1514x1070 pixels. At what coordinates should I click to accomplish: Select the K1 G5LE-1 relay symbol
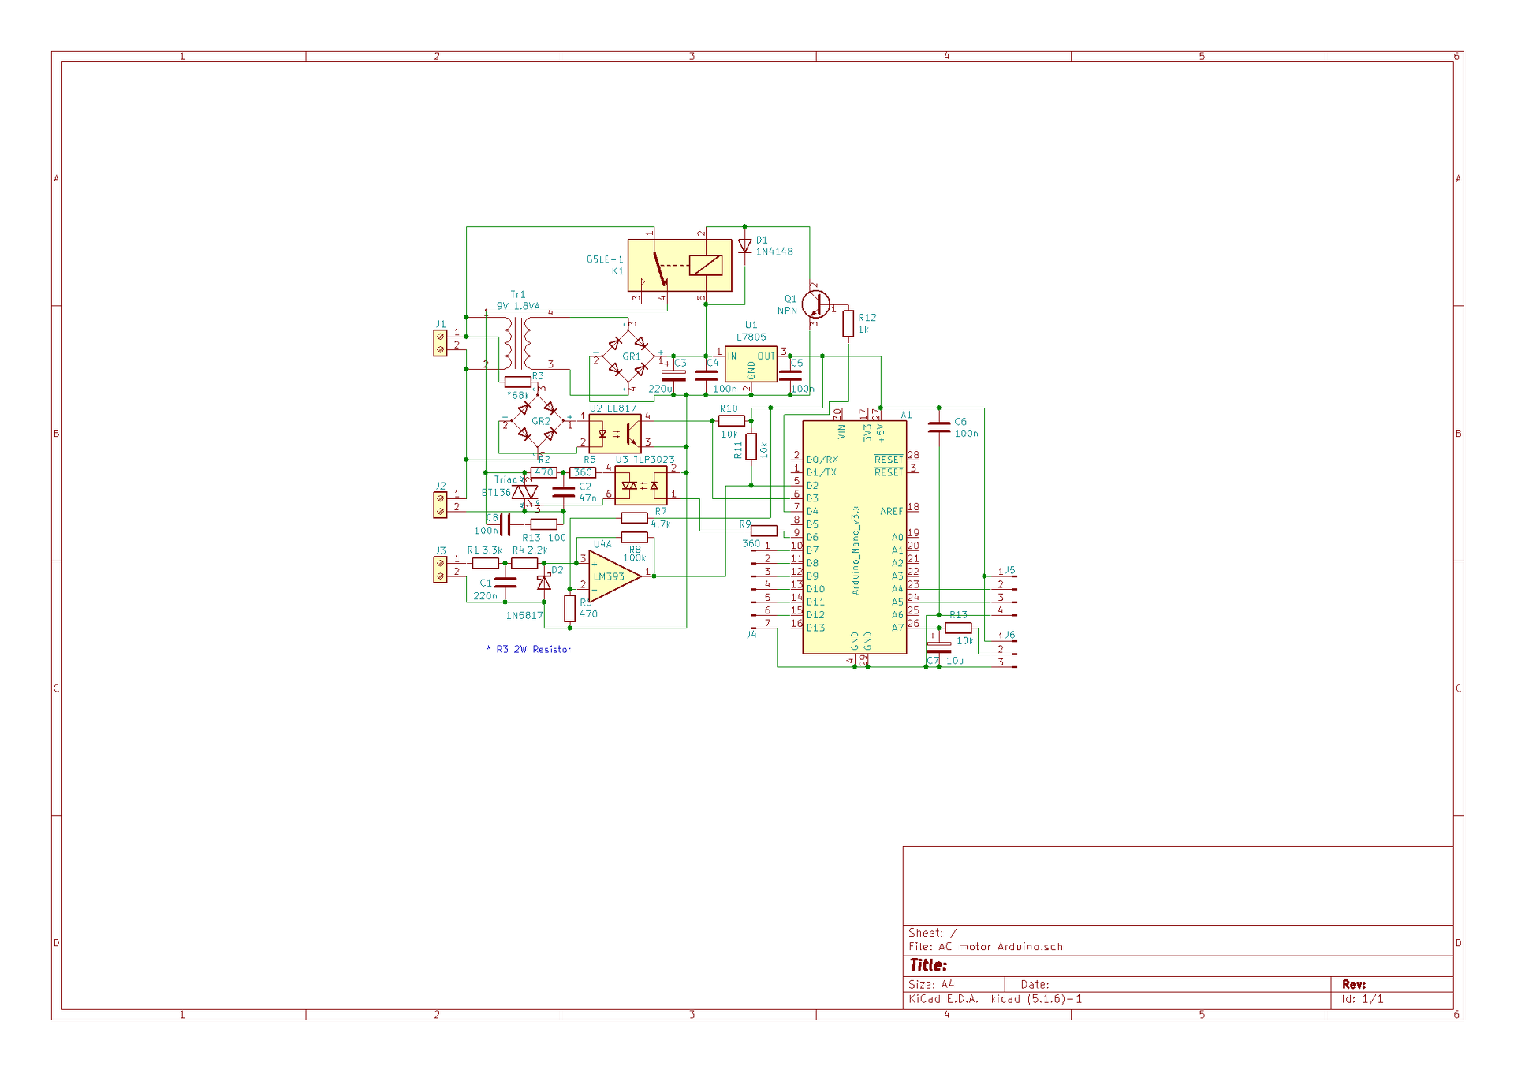coord(679,266)
